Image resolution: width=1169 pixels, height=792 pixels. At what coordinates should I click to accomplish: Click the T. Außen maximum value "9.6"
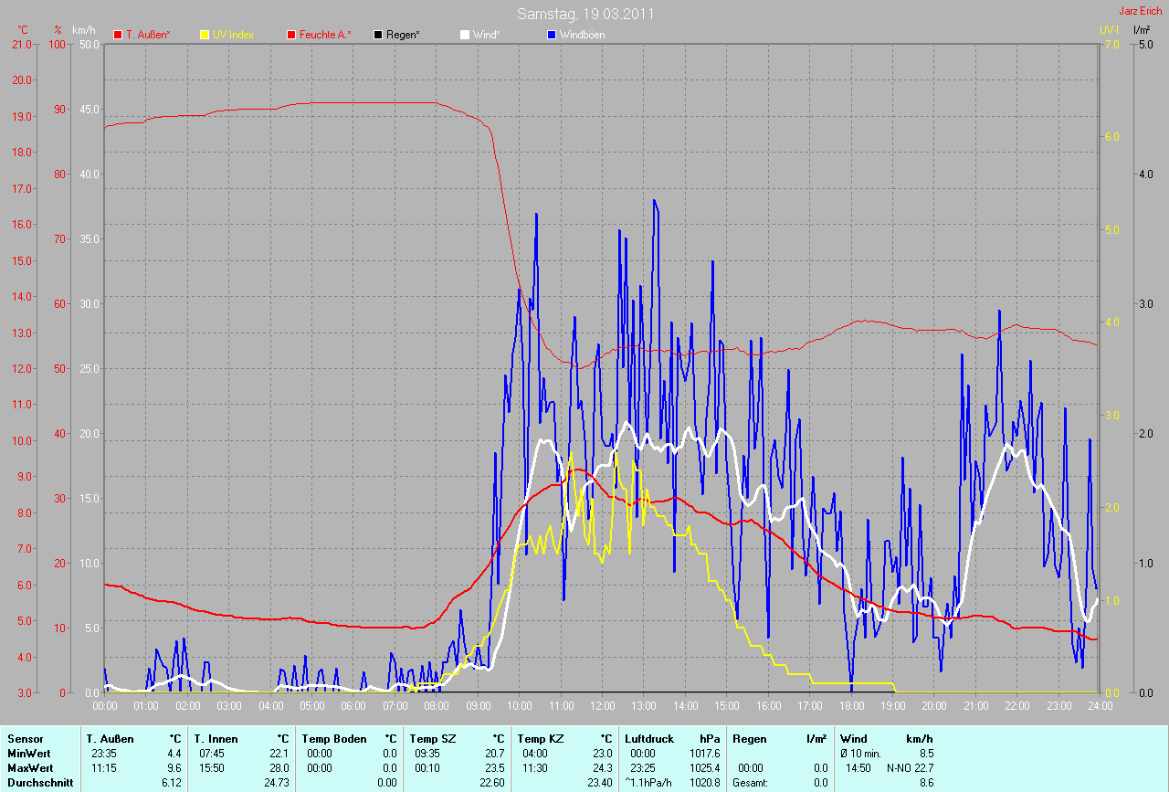coord(174,767)
